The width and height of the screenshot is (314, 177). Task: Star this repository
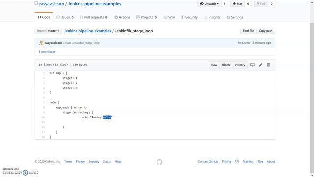click(237, 4)
